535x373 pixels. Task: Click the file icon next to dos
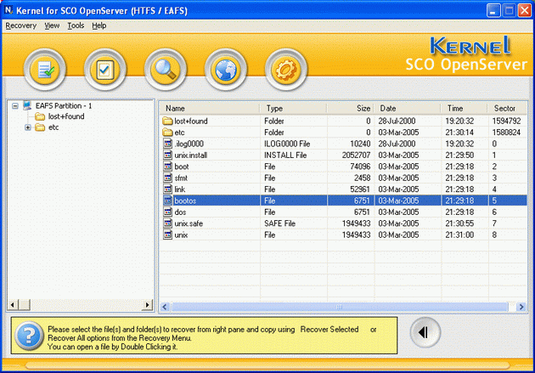[x=167, y=212]
